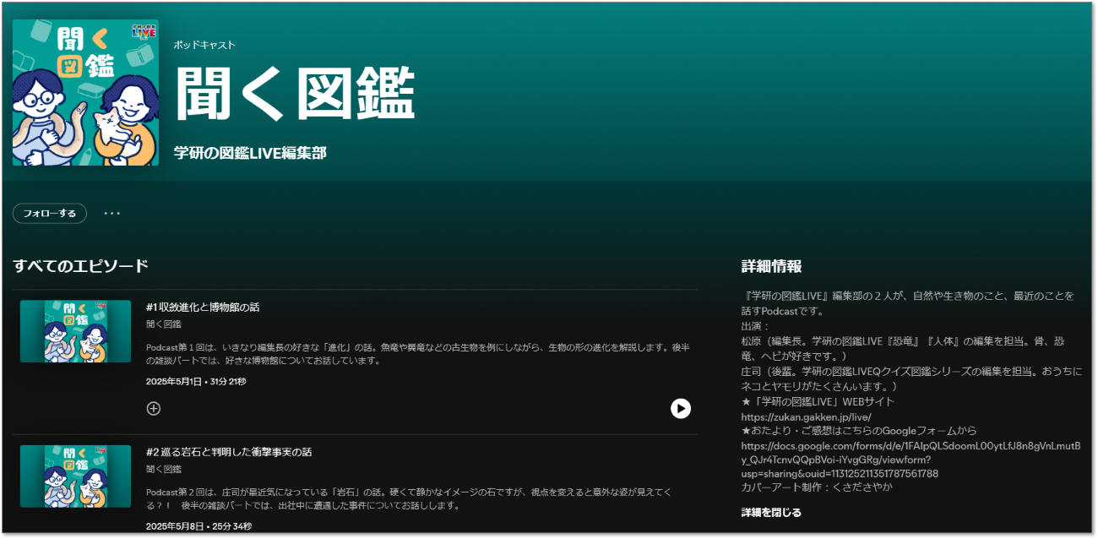This screenshot has width=1098, height=539.
Task: Open the 聞く図鑑 podcast cover art
Action: (x=85, y=93)
